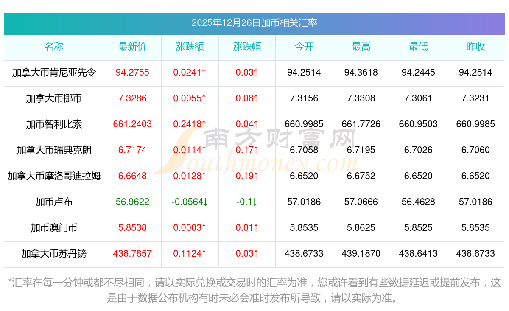Click the change amount 0.1124↑

pos(190,254)
